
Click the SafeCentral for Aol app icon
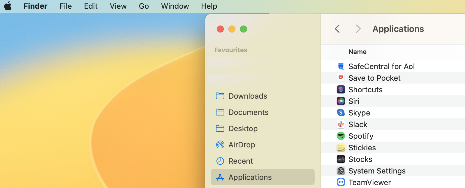click(341, 66)
